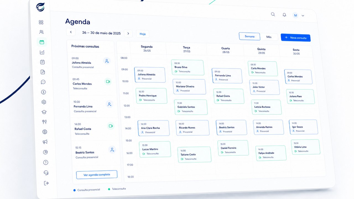
Task: Select the Segunda 26/05 column header
Action: coord(147,48)
